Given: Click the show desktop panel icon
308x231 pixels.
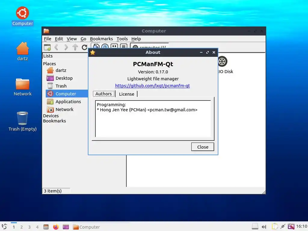Looking at the screenshot, I should (66, 227).
